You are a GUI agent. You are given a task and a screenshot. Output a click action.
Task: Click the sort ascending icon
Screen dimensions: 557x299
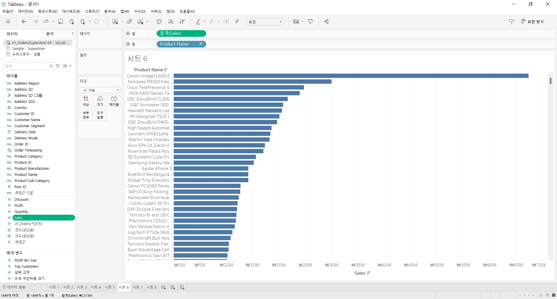point(171,21)
